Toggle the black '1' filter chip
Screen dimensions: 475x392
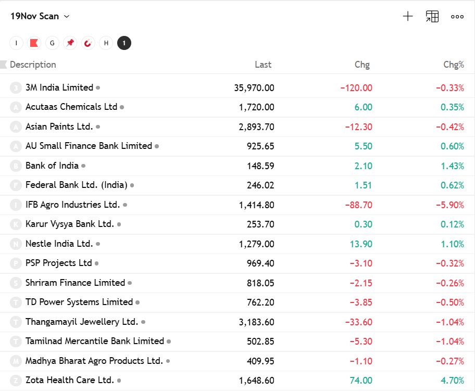pos(124,43)
